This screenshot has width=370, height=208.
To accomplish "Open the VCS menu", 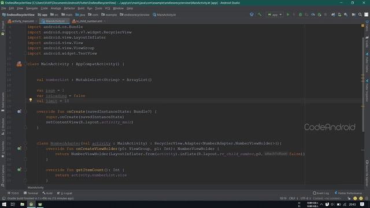I will [x=108, y=8].
